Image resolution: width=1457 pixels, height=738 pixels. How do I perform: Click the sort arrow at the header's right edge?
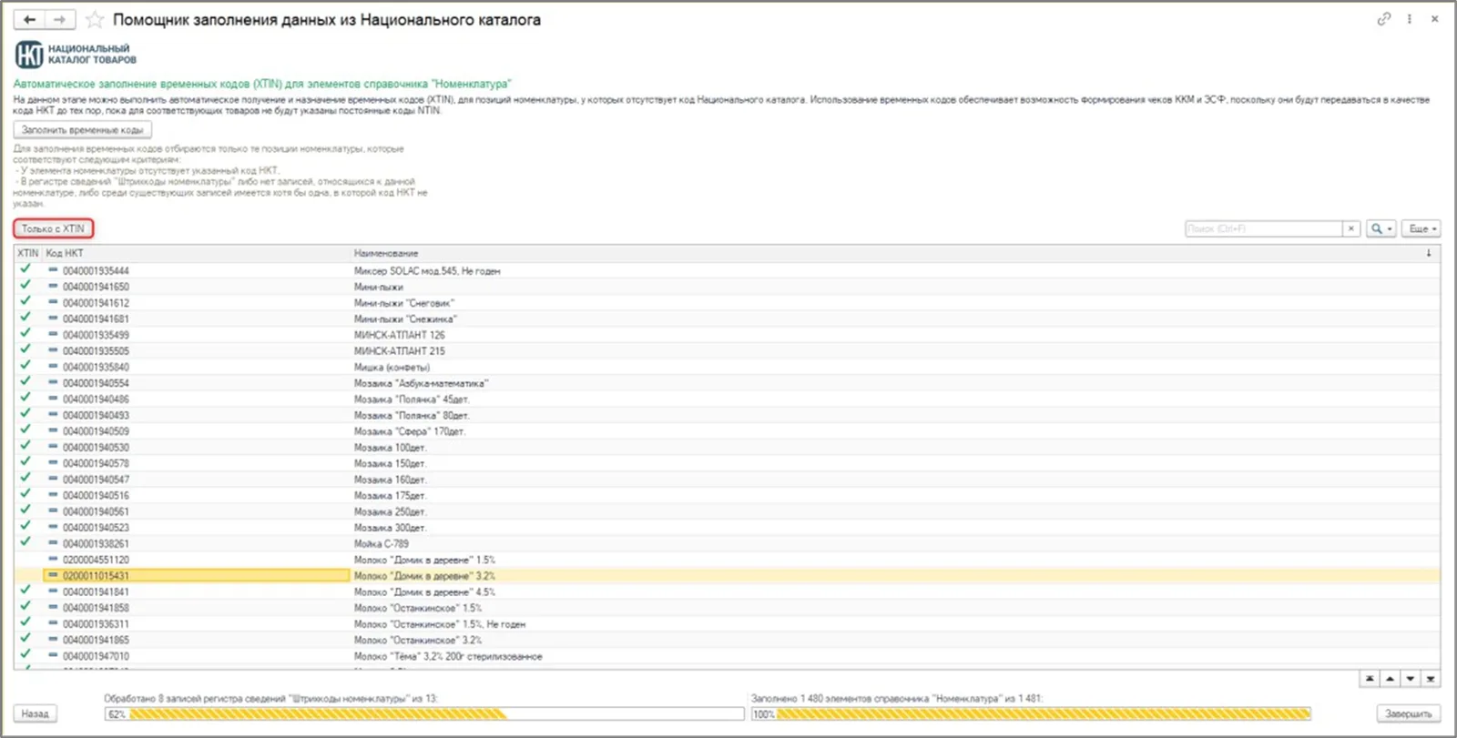click(1429, 253)
